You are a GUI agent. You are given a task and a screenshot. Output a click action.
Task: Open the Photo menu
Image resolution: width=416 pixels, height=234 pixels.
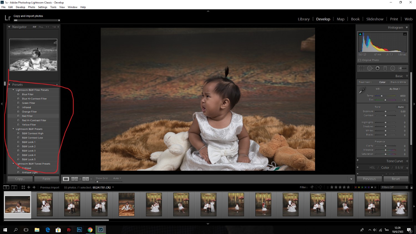pyautogui.click(x=32, y=7)
